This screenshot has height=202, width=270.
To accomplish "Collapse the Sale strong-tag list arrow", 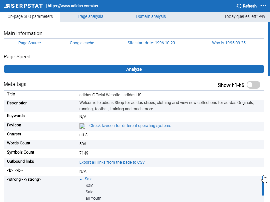I will tap(81, 179).
